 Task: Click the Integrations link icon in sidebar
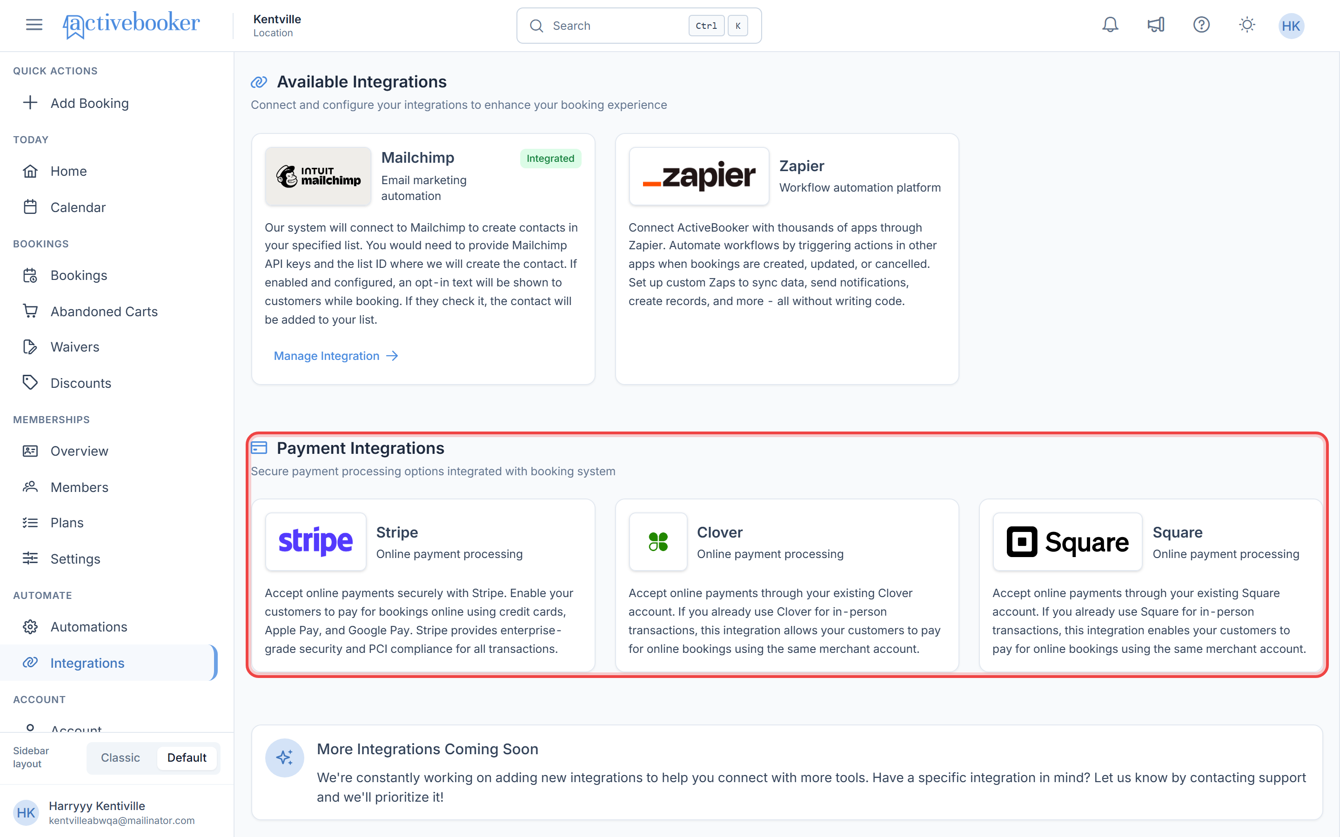click(x=30, y=662)
